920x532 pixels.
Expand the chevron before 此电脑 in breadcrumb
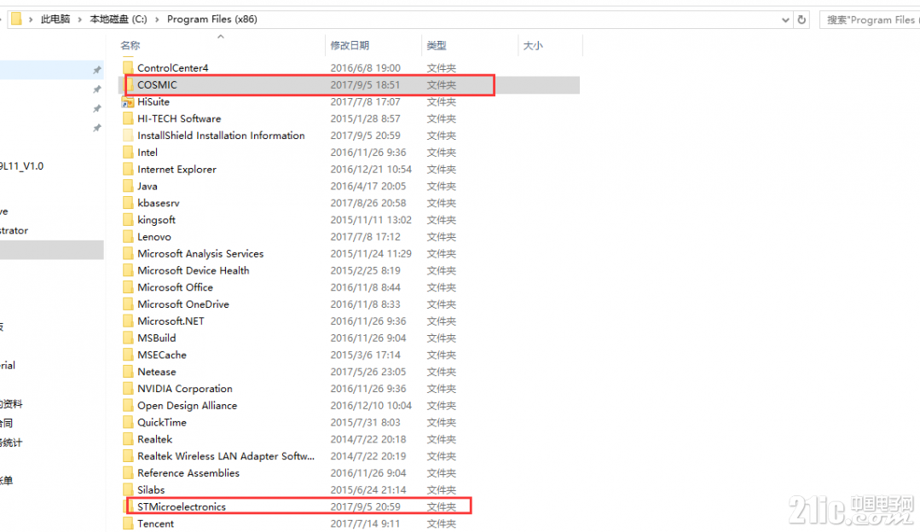pyautogui.click(x=31, y=20)
